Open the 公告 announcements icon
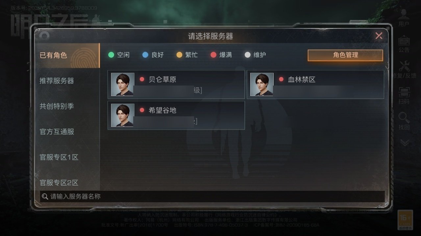 click(404, 41)
